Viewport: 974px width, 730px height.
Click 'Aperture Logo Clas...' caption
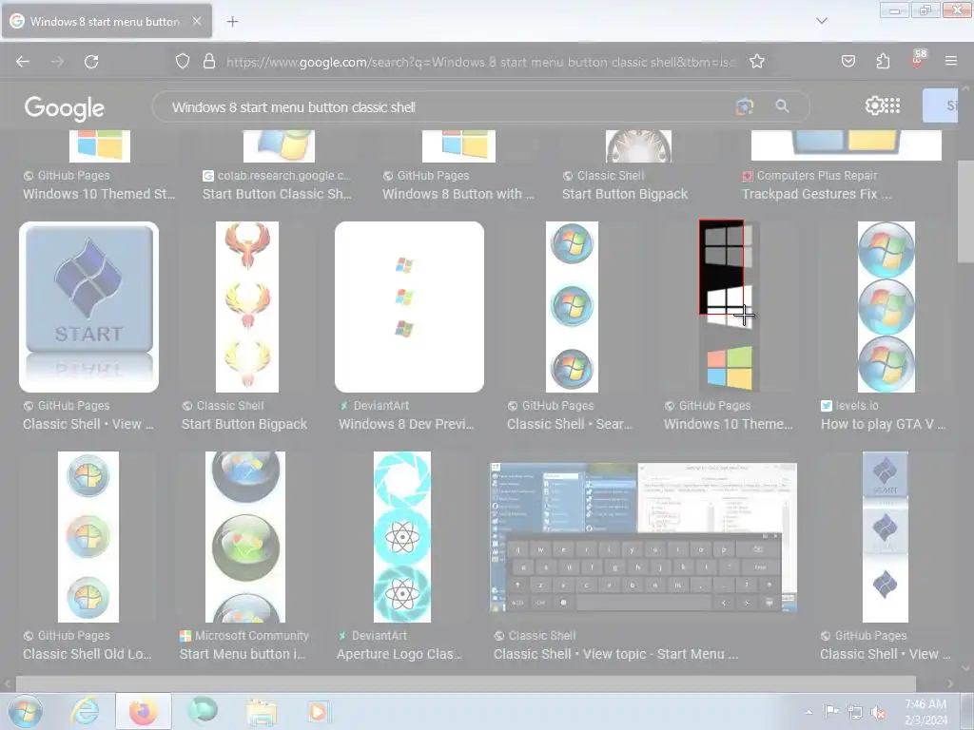coord(399,654)
